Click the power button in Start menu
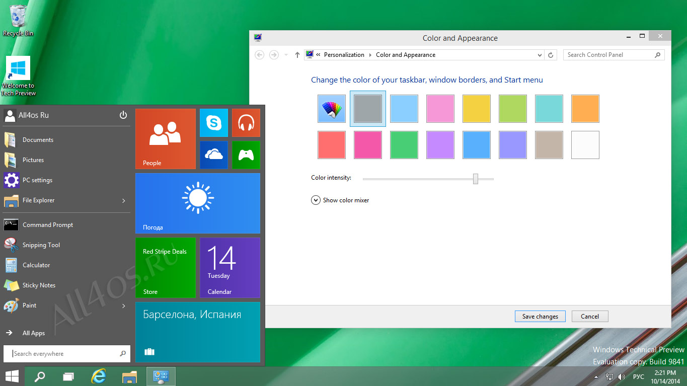687x386 pixels. (123, 115)
